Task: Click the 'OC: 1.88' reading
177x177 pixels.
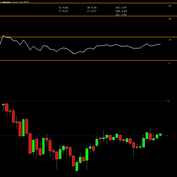Action: pos(121,8)
